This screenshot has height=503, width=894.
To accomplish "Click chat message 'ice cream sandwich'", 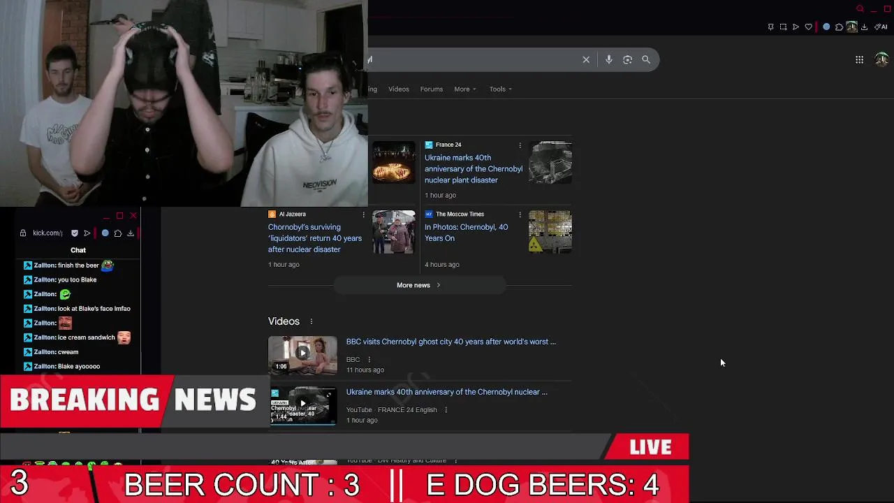I will pyautogui.click(x=86, y=338).
